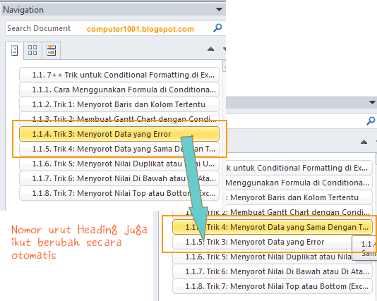Select second pane heading Menggunakan Formula di Conditiona...
377x301 pixels.
pos(299,183)
